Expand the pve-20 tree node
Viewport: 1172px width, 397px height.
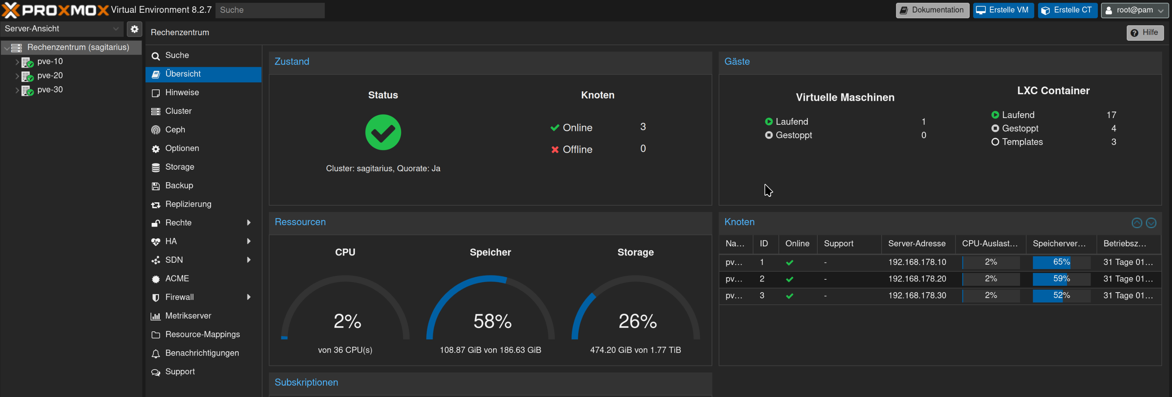tap(17, 76)
